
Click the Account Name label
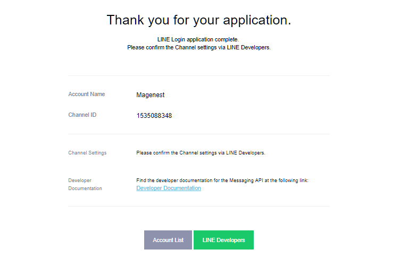point(87,94)
